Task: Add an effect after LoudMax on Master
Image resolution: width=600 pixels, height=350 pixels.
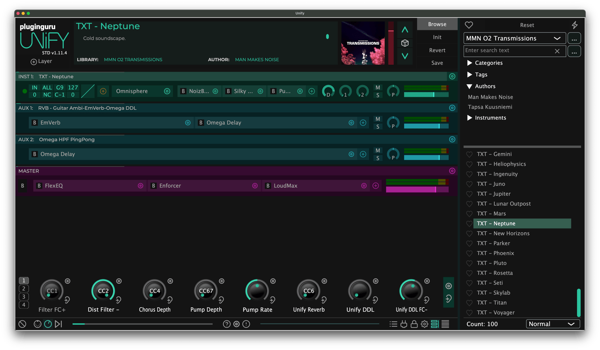Action: 376,186
